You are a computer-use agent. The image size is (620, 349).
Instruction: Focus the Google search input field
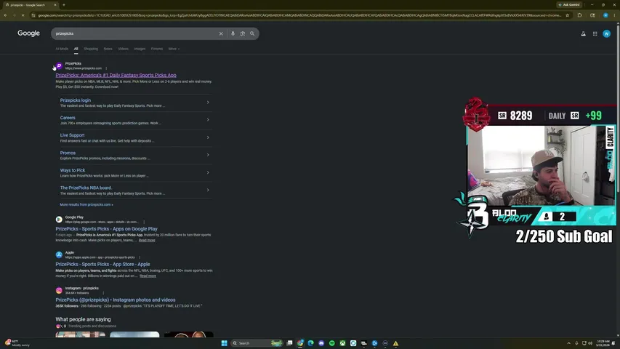click(x=134, y=33)
